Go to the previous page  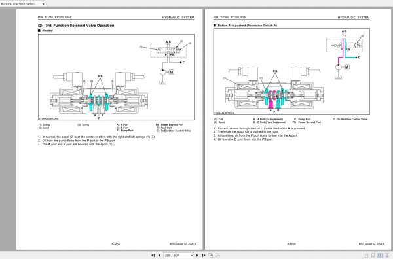pos(159,255)
